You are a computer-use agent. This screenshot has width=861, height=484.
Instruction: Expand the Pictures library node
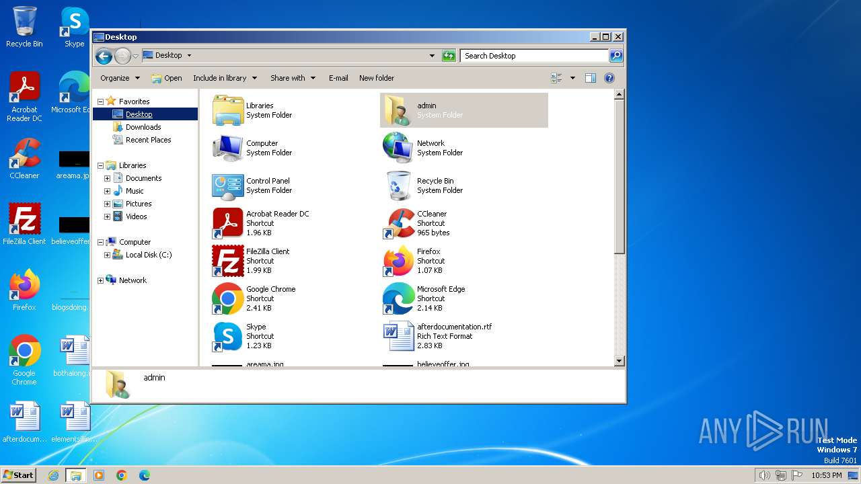pyautogui.click(x=107, y=204)
